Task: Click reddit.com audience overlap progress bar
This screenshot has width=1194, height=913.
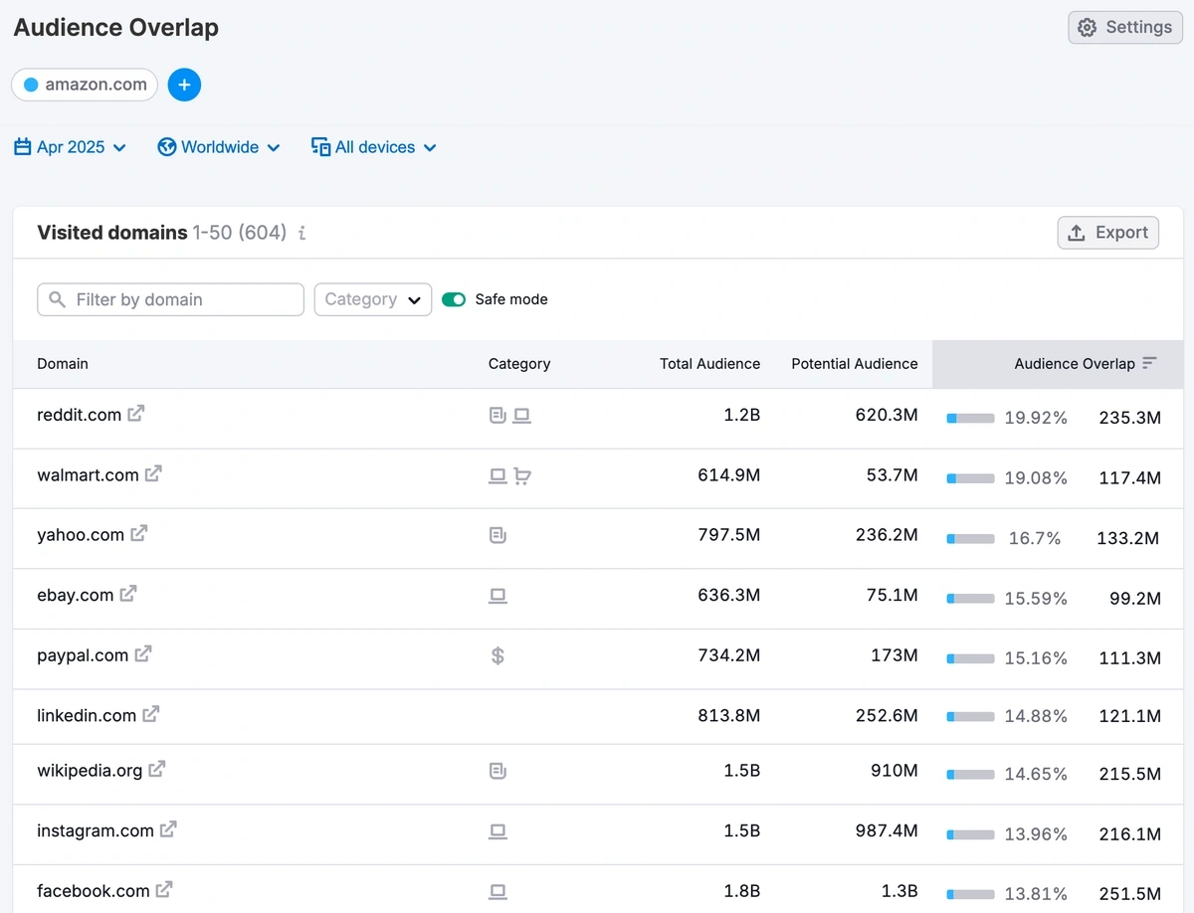Action: pos(970,419)
